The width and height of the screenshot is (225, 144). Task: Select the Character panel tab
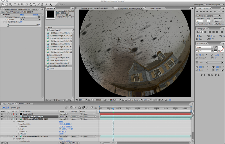pyautogui.click(x=201, y=44)
